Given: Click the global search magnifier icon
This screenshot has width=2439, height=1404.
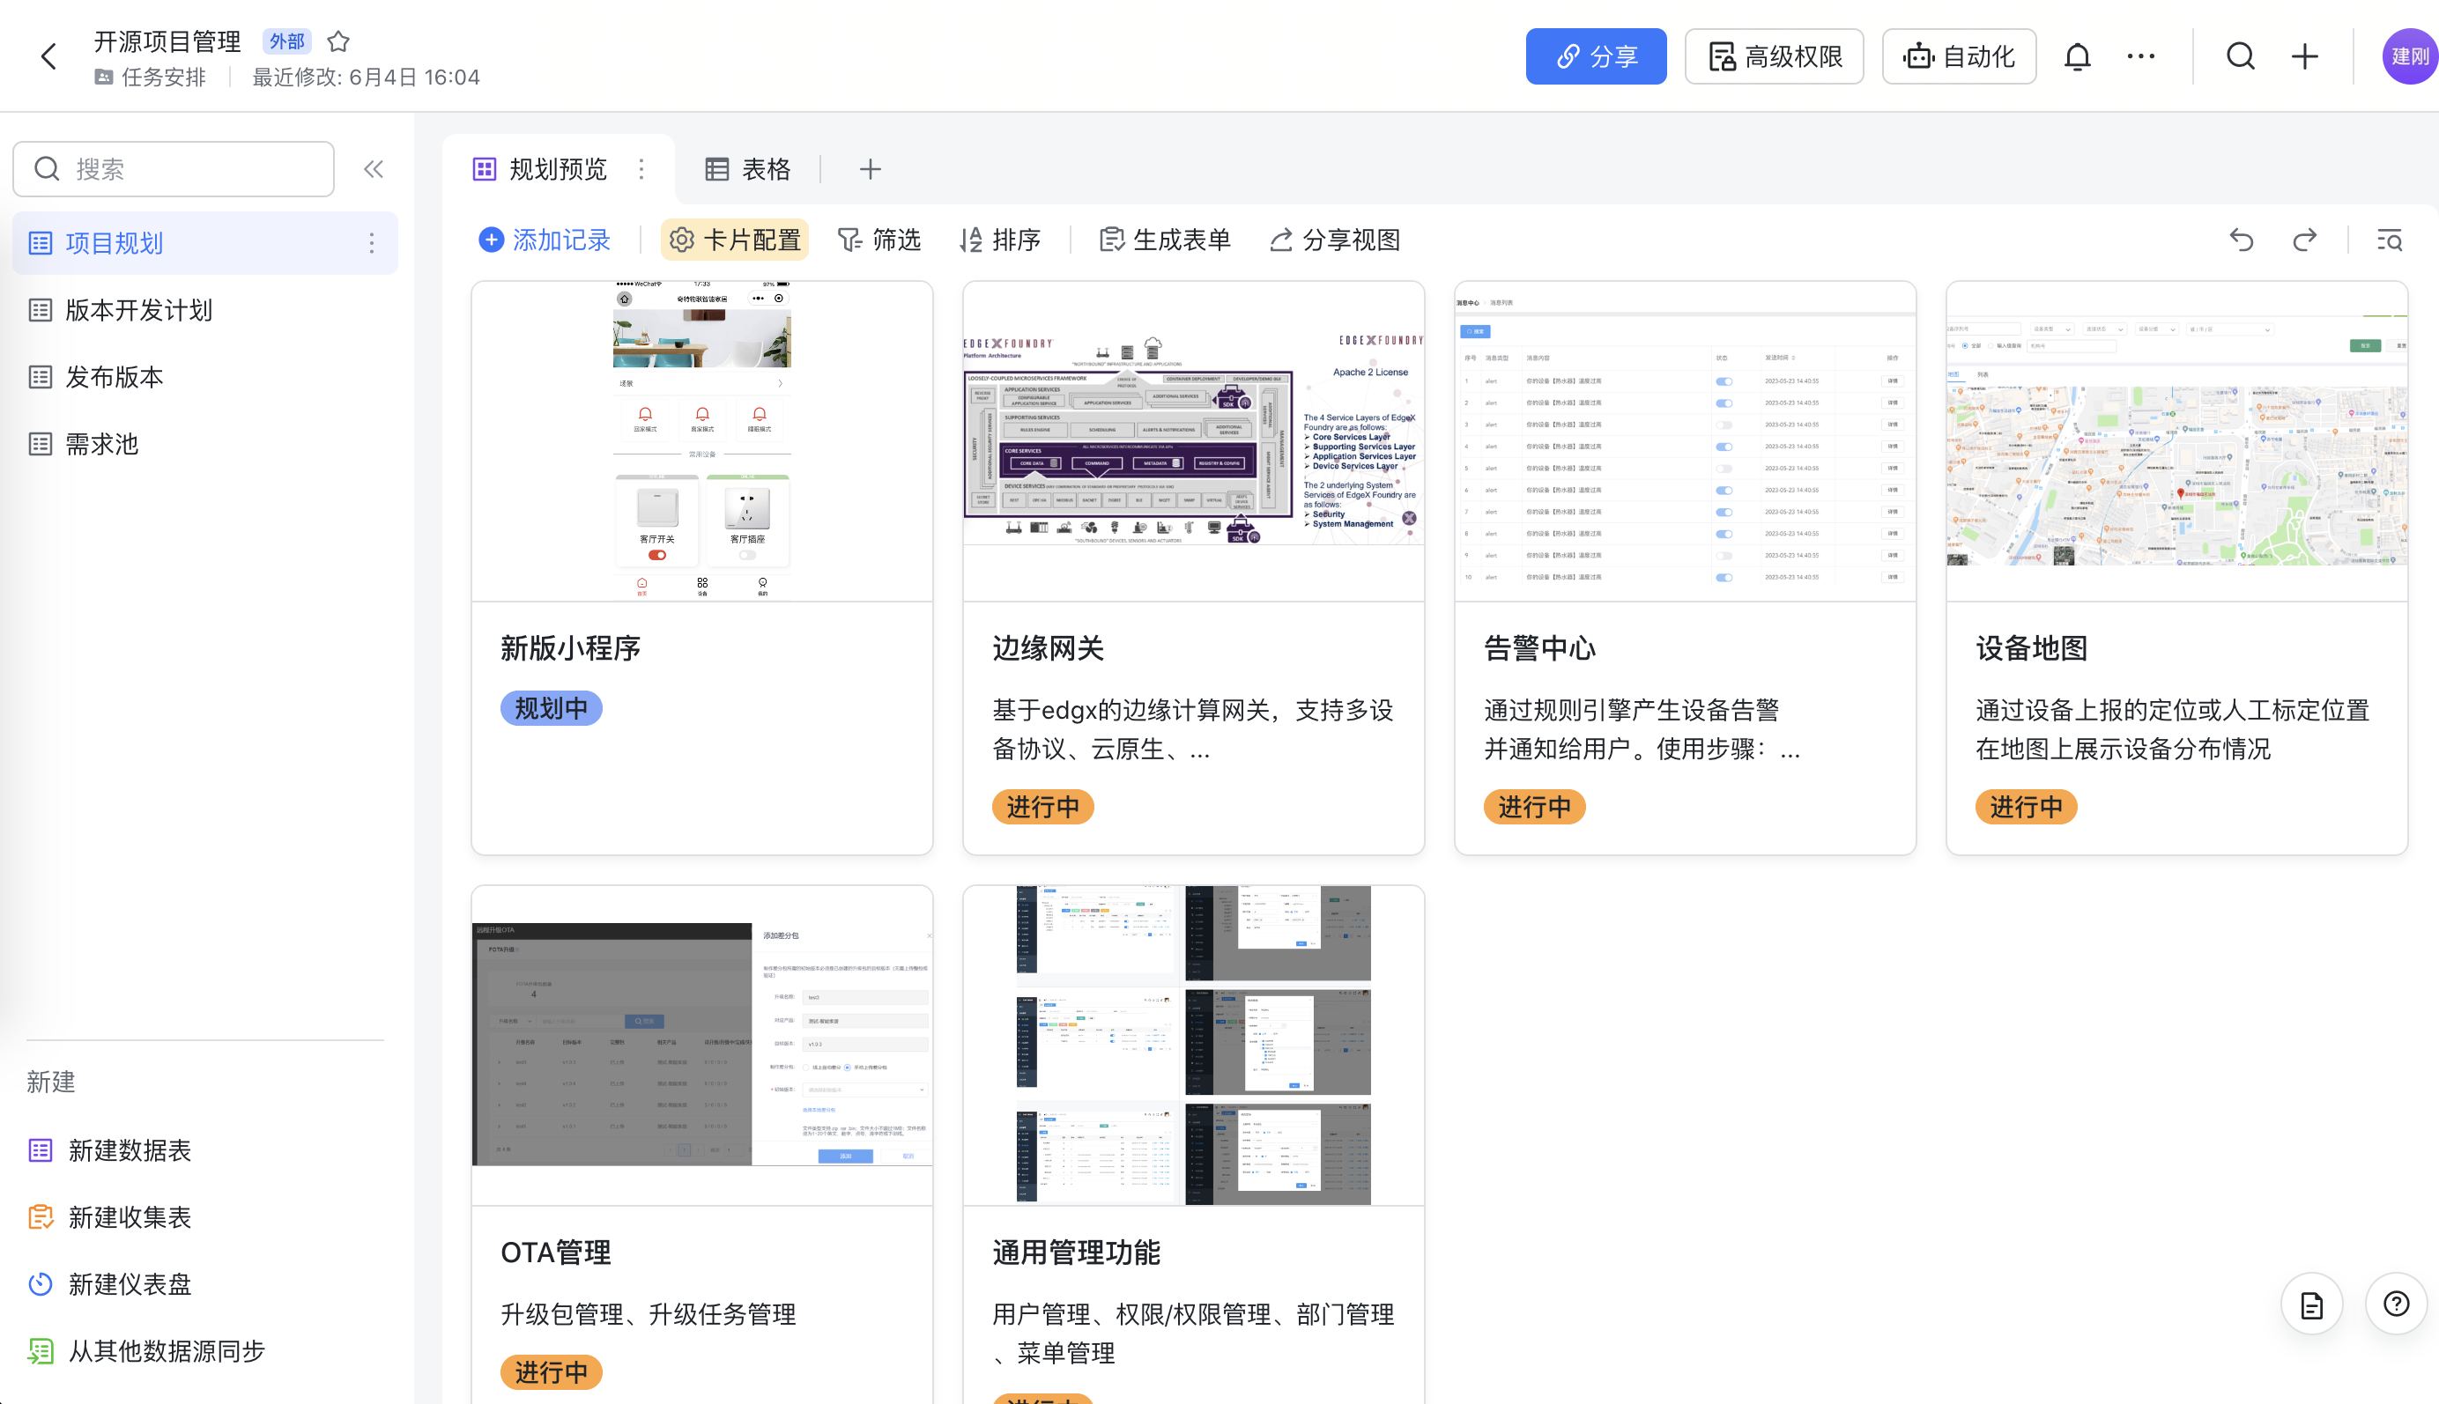Looking at the screenshot, I should click(x=2239, y=57).
